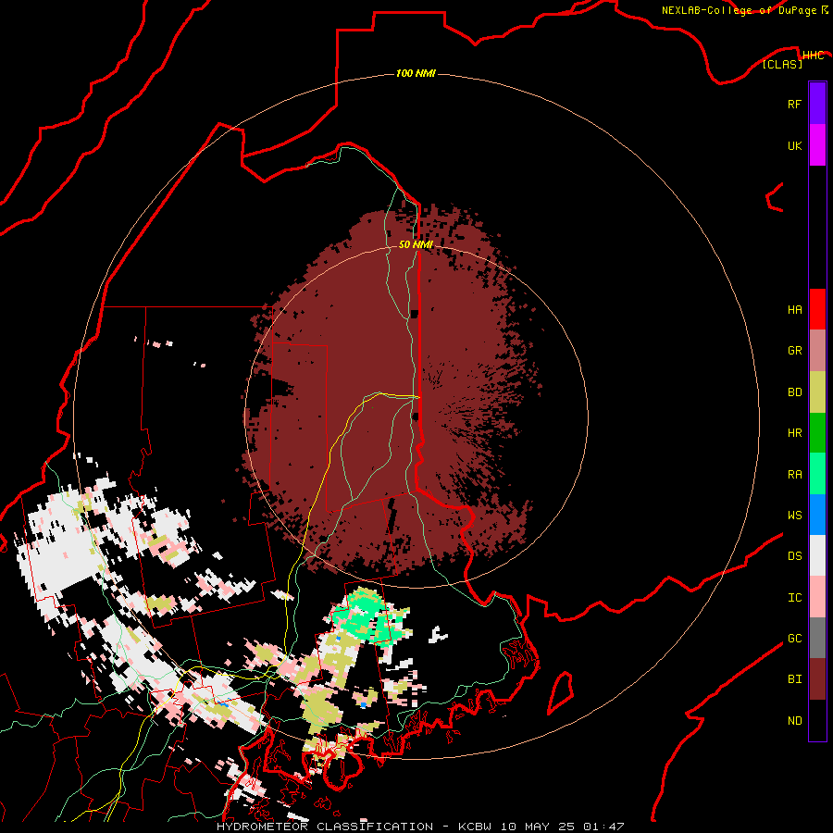
Task: Click the BD legend label
Action: point(794,392)
